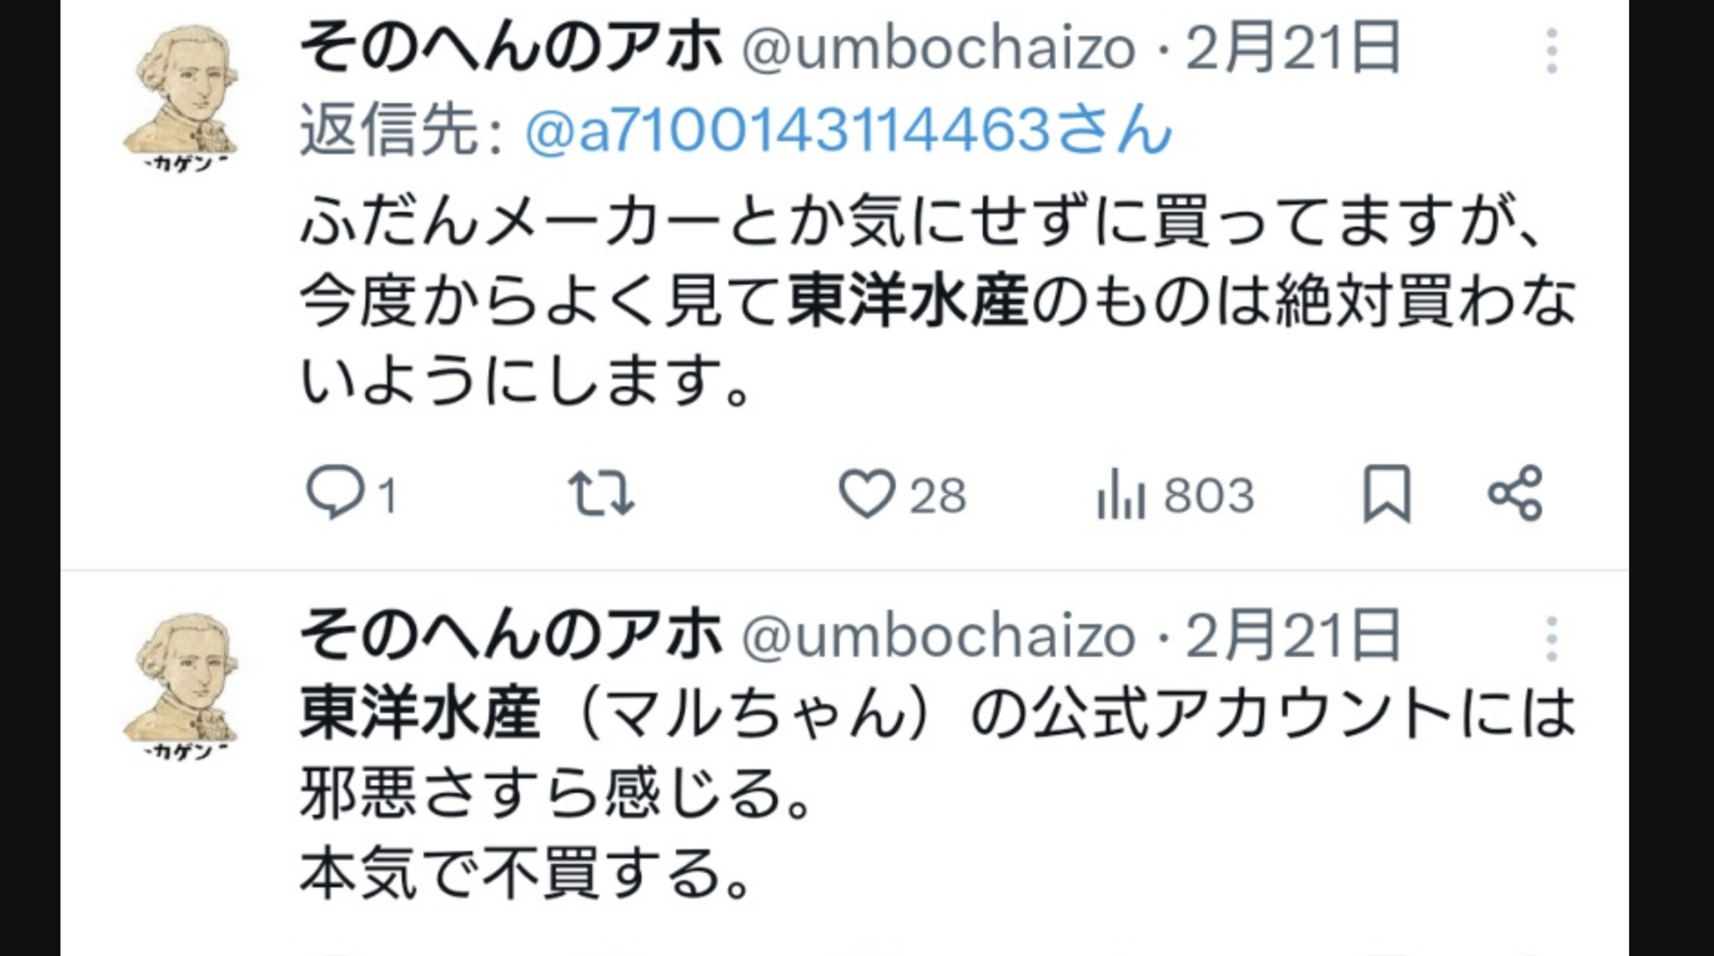Viewport: 1714px width, 956px height.
Task: Open 2月21日 timestamp of second tweet
Action: click(x=1293, y=636)
